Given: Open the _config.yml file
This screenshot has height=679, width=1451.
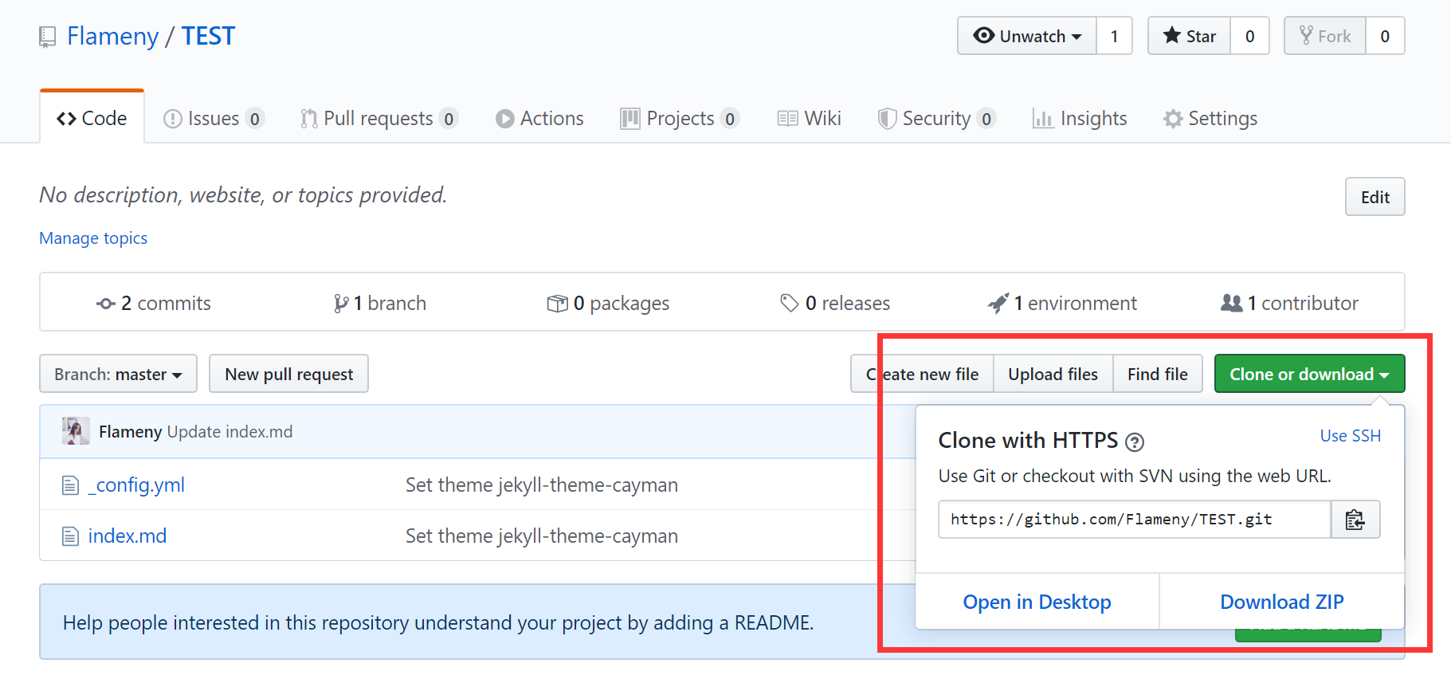Looking at the screenshot, I should click(136, 485).
